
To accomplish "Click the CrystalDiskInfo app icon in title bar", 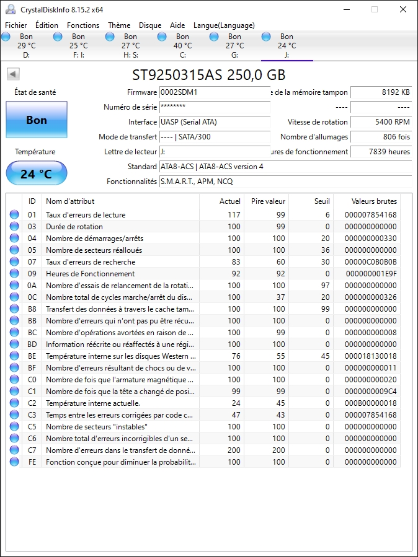I will (10, 9).
